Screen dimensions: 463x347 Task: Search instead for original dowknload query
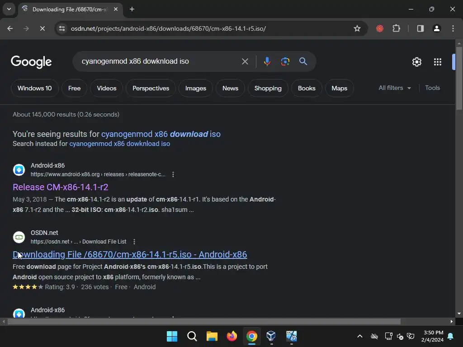point(119,144)
